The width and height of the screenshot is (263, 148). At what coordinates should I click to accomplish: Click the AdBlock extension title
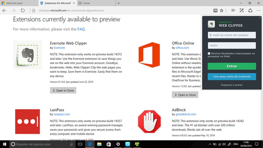pos(179,110)
